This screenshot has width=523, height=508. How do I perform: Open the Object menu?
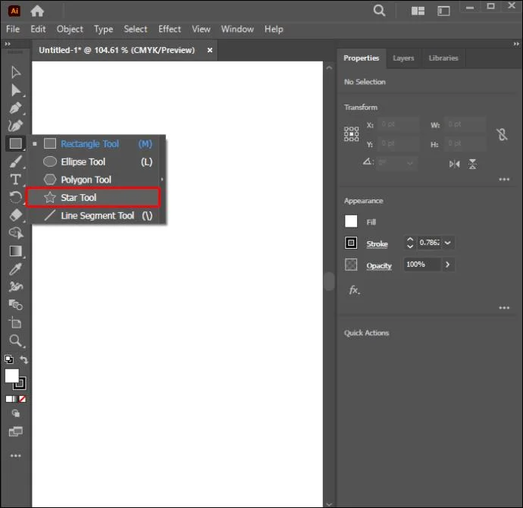coord(70,29)
